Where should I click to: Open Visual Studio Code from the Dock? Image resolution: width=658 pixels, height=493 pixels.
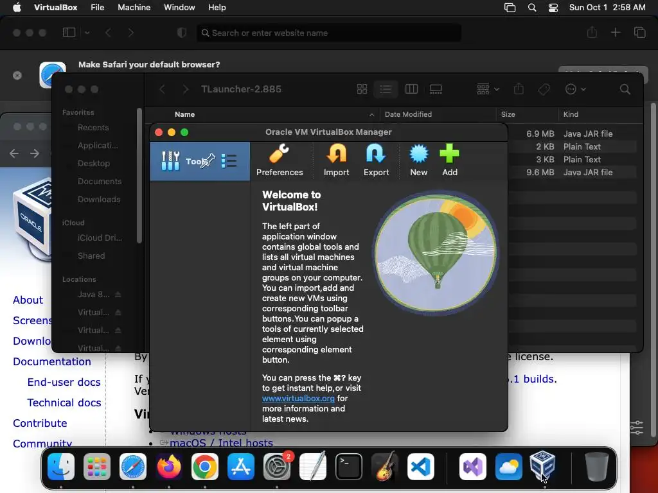(x=421, y=466)
